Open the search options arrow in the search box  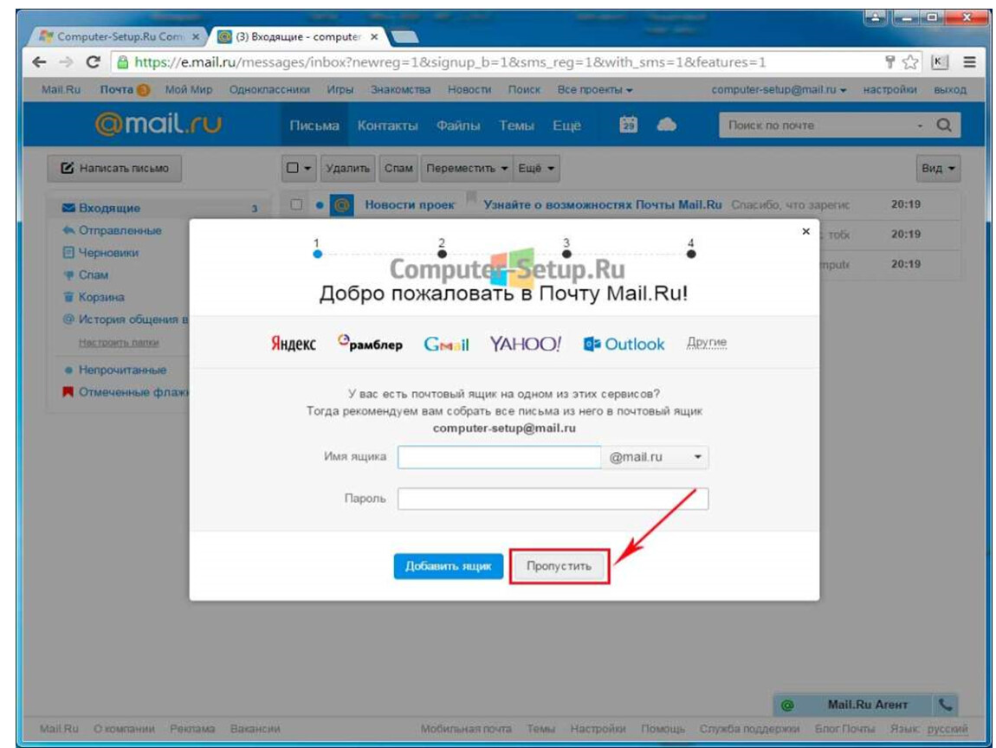920,126
